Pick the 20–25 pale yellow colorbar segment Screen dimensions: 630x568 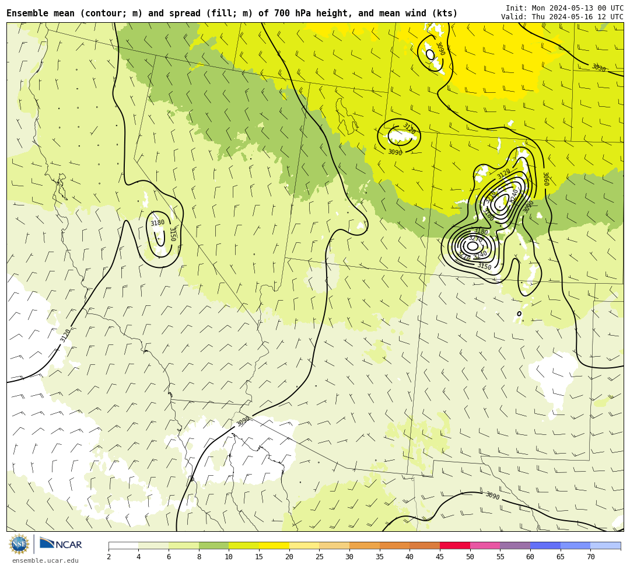[304, 545]
